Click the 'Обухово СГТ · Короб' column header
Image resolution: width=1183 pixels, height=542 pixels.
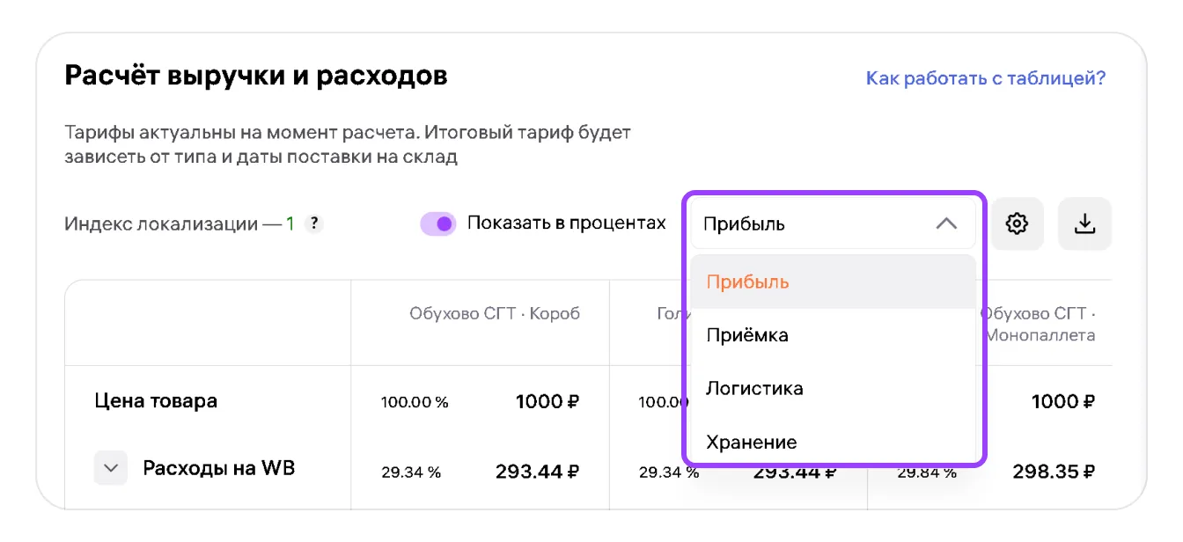coord(495,313)
